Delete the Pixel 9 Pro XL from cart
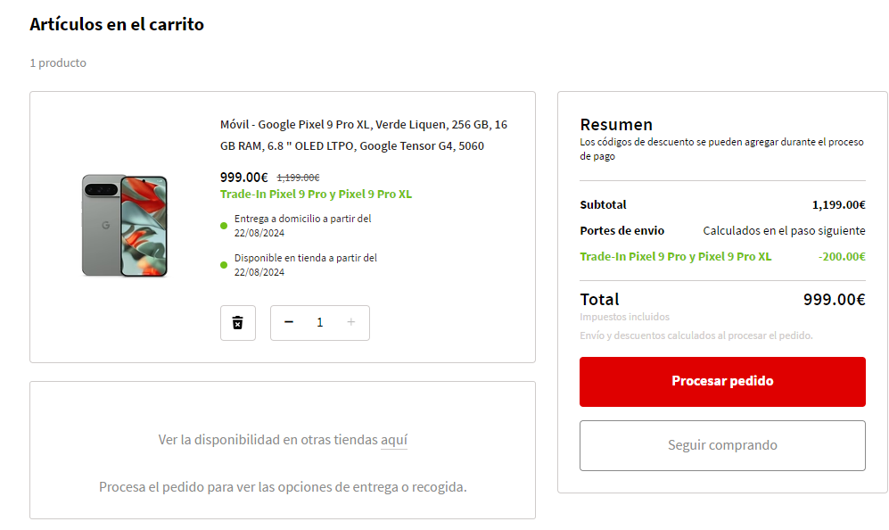The image size is (889, 530). [238, 323]
